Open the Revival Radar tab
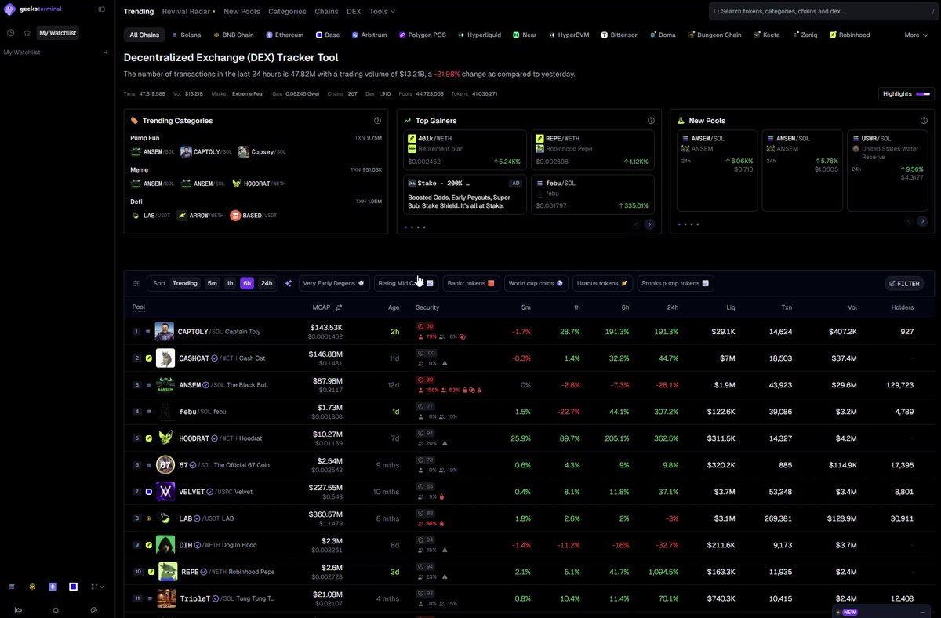 click(x=188, y=12)
